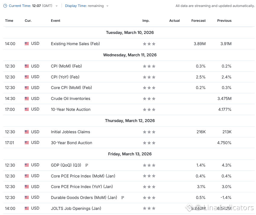The height and width of the screenshot is (215, 256).
Task: Click the US flag in Initial Jobless Claims row
Action: coord(27,132)
